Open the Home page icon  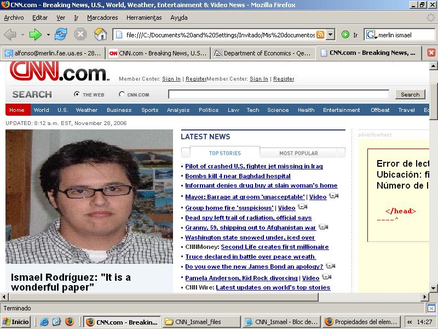101,35
